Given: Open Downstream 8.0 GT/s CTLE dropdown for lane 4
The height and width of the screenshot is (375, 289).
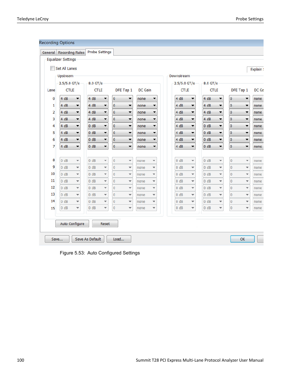Looking at the screenshot, I should 213,126.
